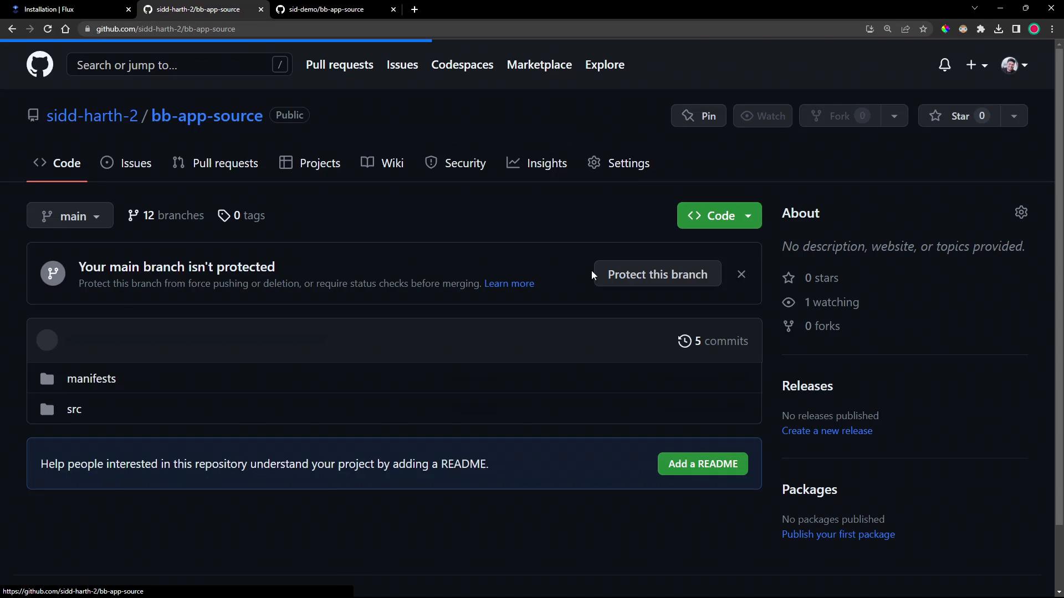The height and width of the screenshot is (598, 1064).
Task: Close the Installation | Flux tab
Action: [x=129, y=9]
